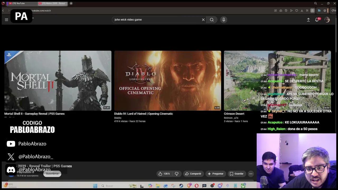
Task: Open the extensions cube icon
Action: pos(325,11)
